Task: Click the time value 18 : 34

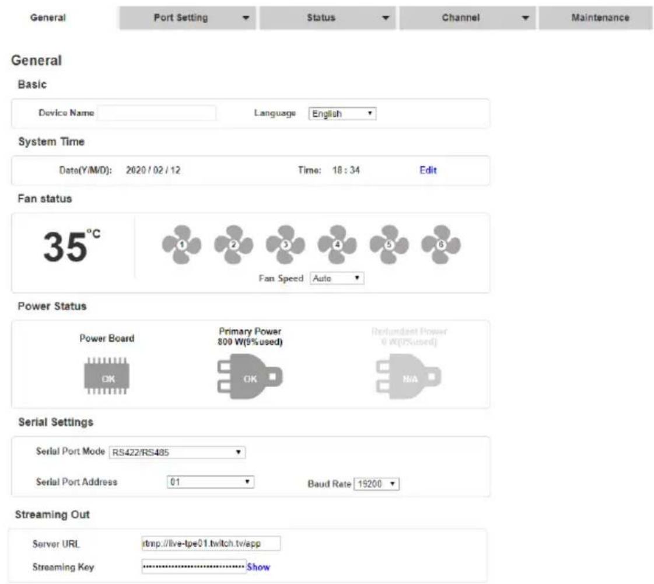Action: [346, 170]
